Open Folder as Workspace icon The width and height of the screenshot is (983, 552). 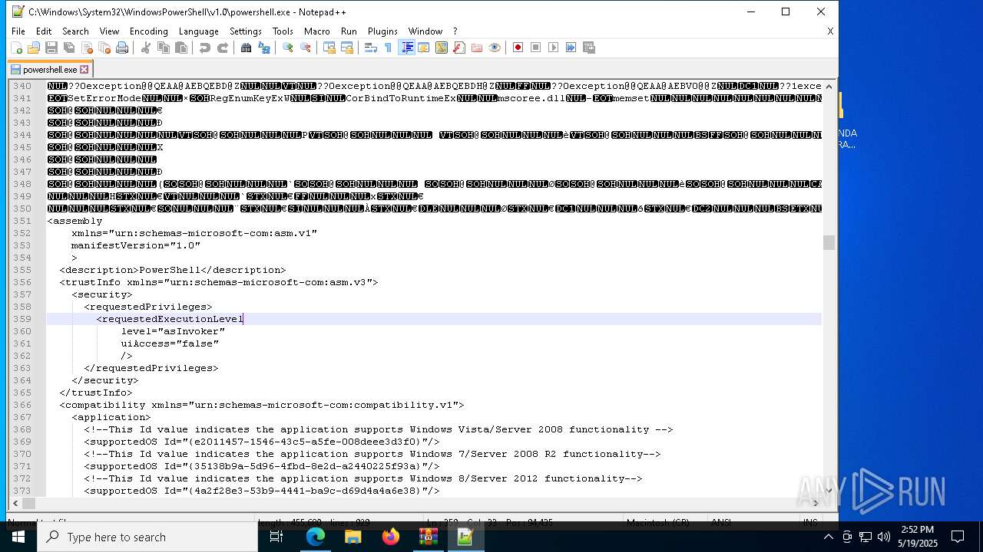pos(477,48)
